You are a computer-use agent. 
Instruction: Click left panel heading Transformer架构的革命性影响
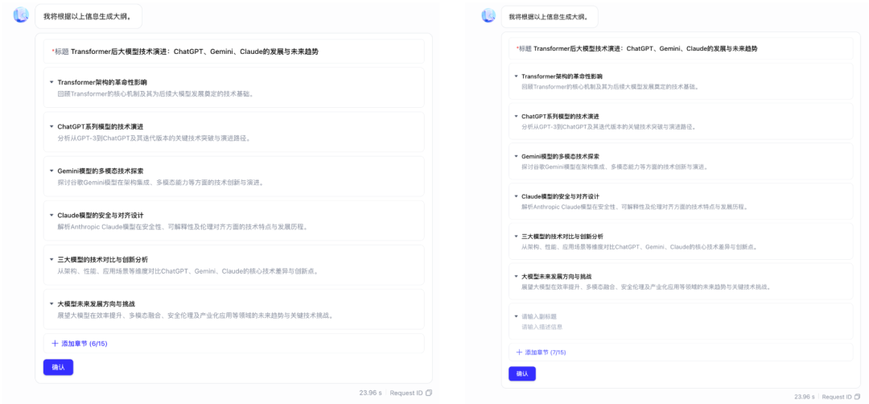click(x=102, y=82)
